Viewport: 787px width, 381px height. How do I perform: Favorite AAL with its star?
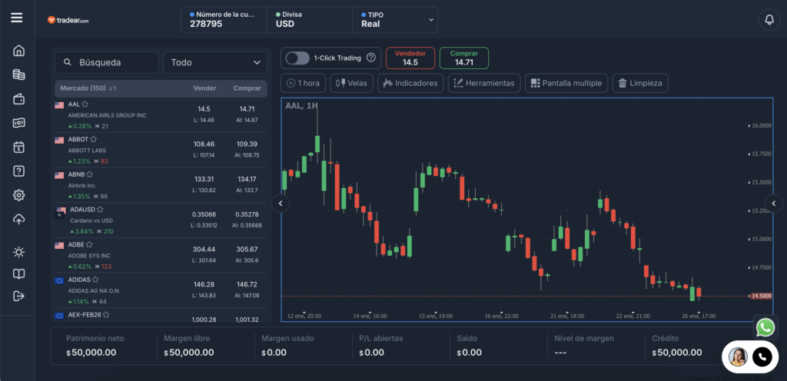pos(85,104)
